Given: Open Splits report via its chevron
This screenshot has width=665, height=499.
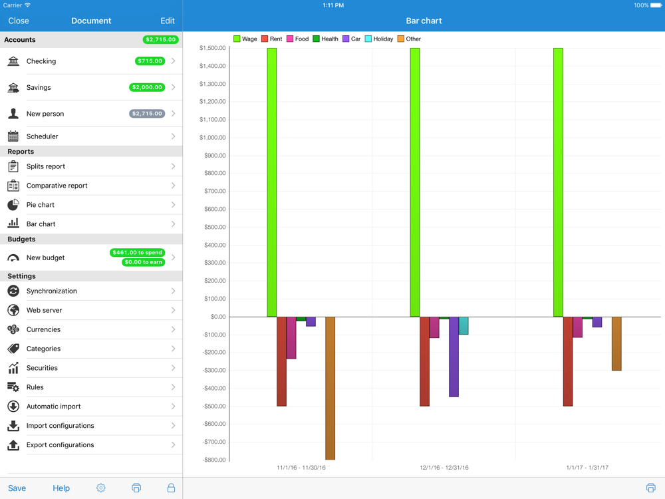Looking at the screenshot, I should point(174,166).
